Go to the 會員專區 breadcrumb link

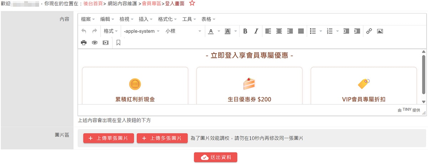tap(152, 4)
